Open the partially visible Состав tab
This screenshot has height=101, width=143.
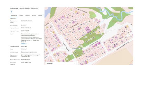(40, 16)
